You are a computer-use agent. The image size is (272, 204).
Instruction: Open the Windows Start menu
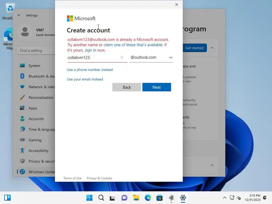click(x=89, y=198)
